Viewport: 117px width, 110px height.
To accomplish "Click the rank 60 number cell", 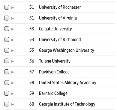I will [x=32, y=104].
